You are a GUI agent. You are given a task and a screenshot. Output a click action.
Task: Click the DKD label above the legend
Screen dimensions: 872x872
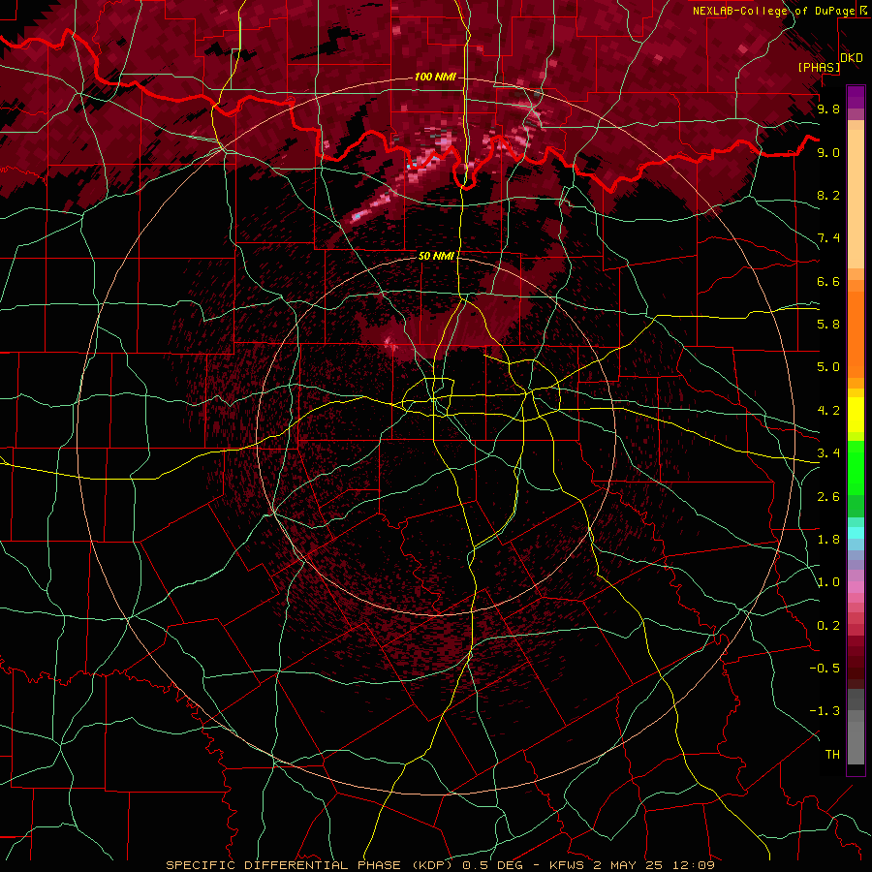tap(852, 58)
